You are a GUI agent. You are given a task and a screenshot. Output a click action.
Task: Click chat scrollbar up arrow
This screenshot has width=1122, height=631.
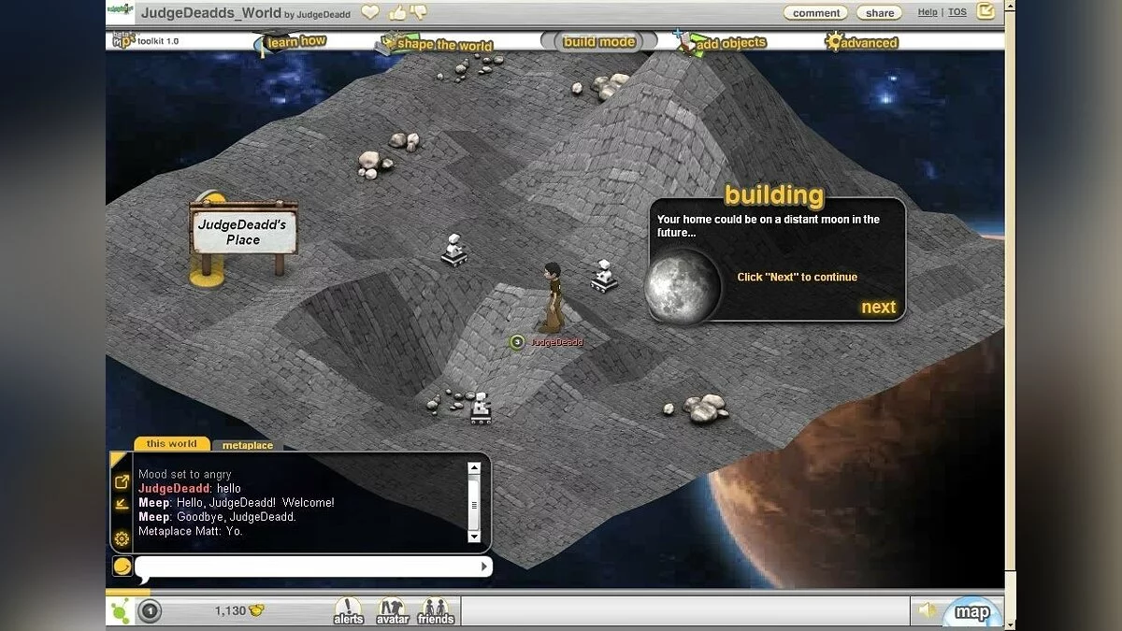click(x=474, y=466)
